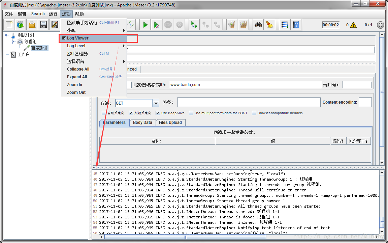
Task: Switch to the Body Data tab
Action: click(142, 123)
